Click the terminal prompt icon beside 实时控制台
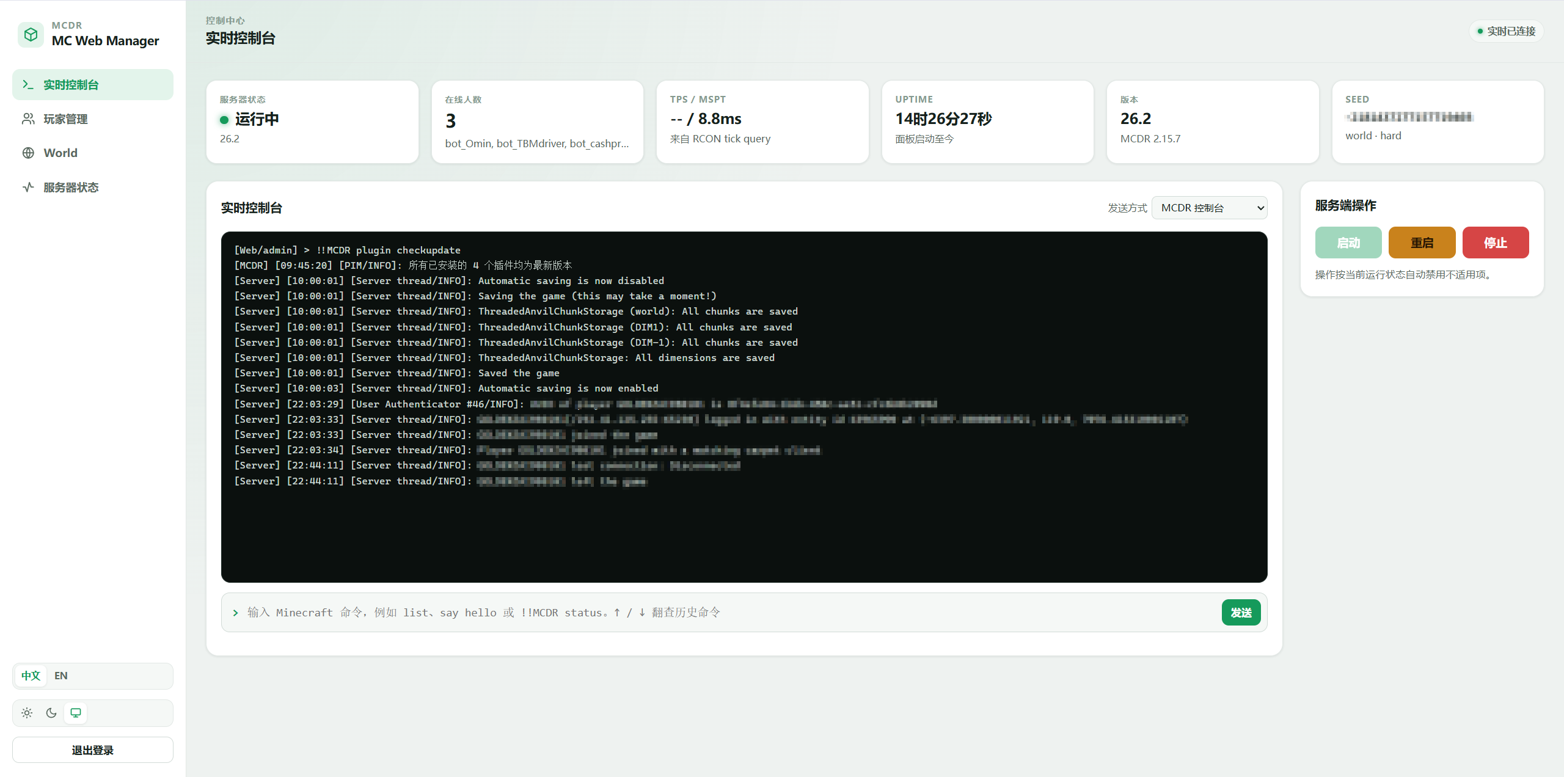The image size is (1564, 777). tap(28, 84)
